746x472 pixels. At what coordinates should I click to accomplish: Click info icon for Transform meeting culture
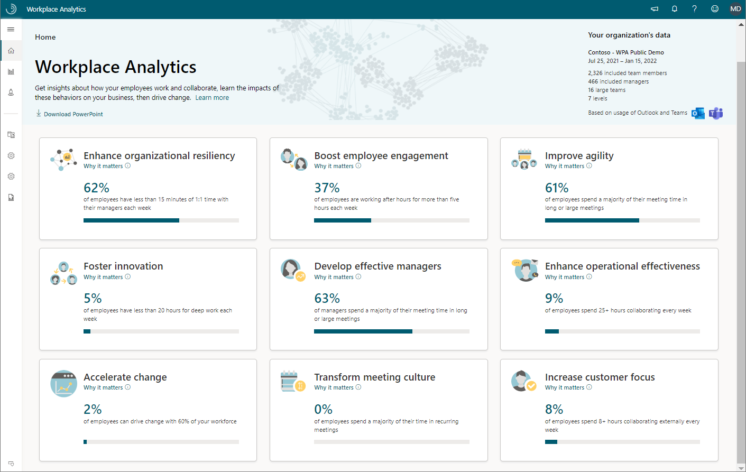tap(358, 387)
